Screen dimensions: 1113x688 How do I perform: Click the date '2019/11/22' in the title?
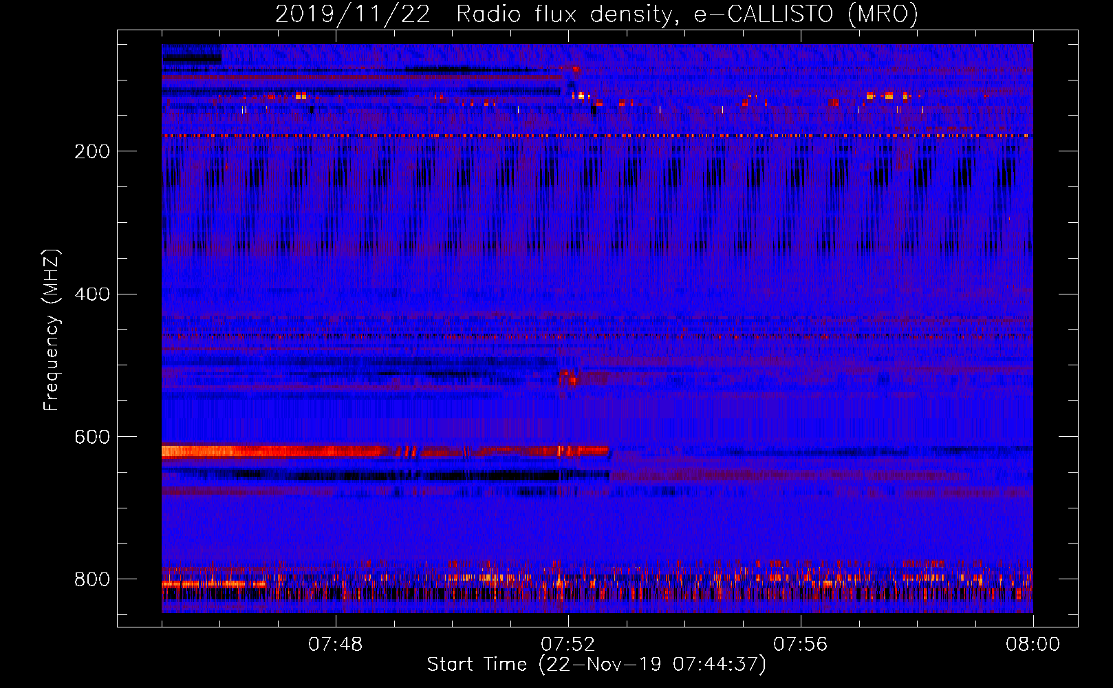(353, 14)
